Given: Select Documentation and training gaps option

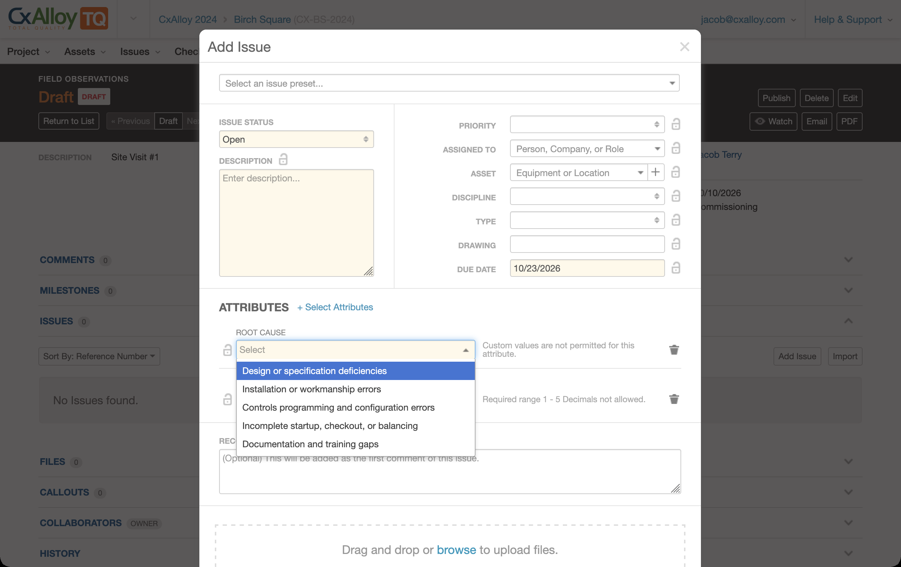Looking at the screenshot, I should (355, 444).
